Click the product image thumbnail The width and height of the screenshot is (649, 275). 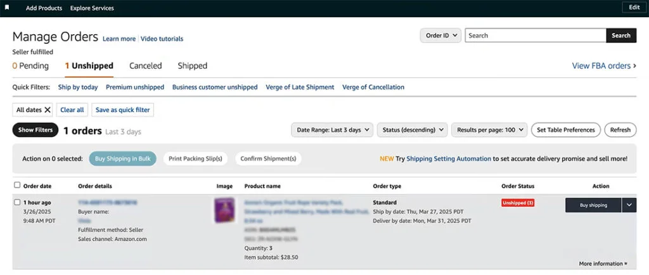pyautogui.click(x=224, y=210)
